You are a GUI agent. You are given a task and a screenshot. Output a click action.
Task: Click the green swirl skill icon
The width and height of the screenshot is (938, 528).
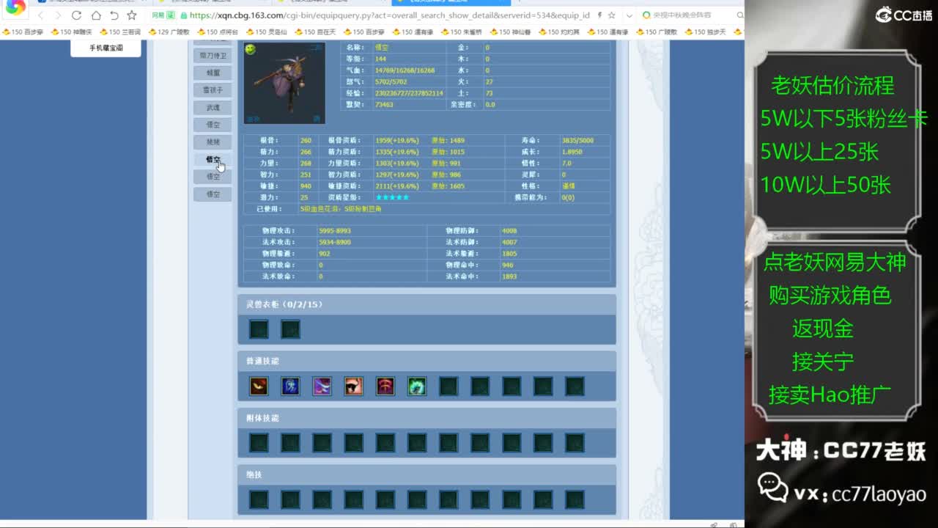pos(416,386)
